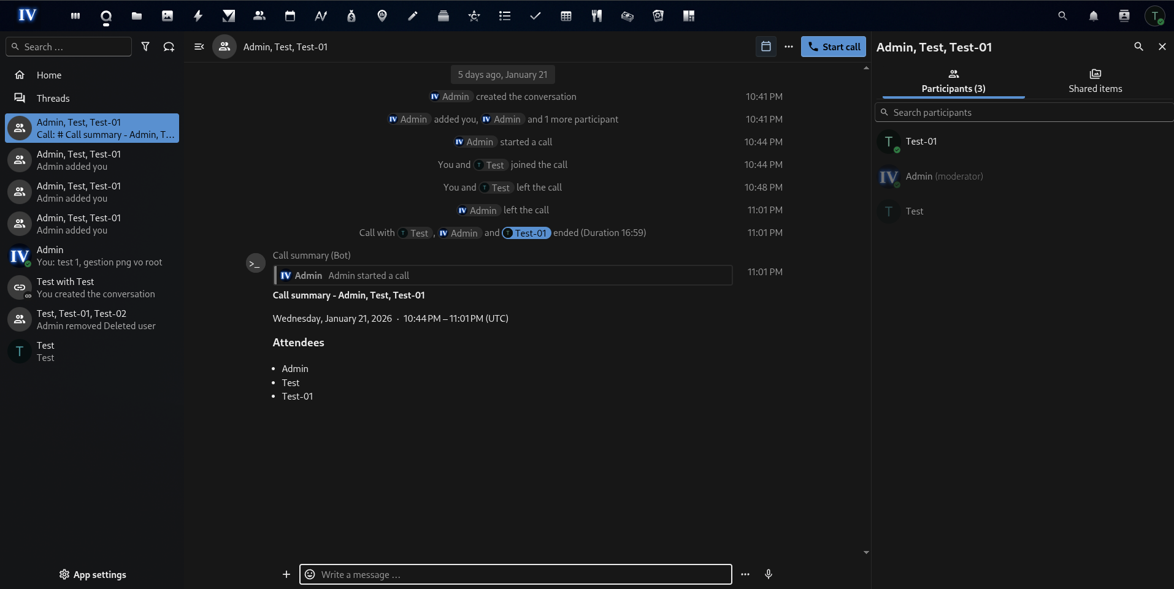Click the Write a message field

coord(515,574)
